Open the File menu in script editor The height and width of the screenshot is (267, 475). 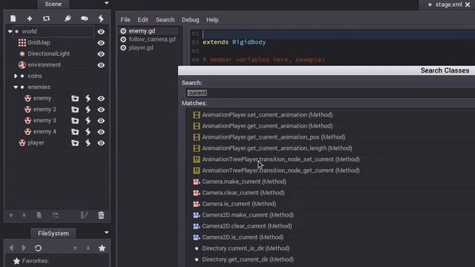pos(125,20)
